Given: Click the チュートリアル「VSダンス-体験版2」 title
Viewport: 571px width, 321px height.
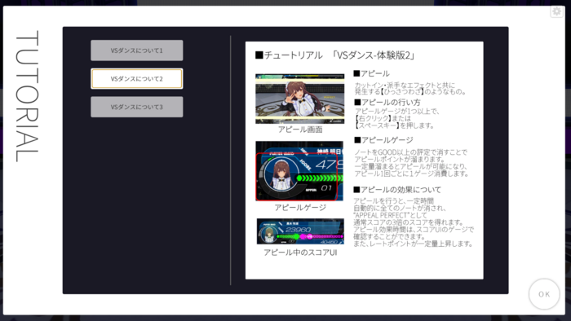Looking at the screenshot, I should 335,55.
